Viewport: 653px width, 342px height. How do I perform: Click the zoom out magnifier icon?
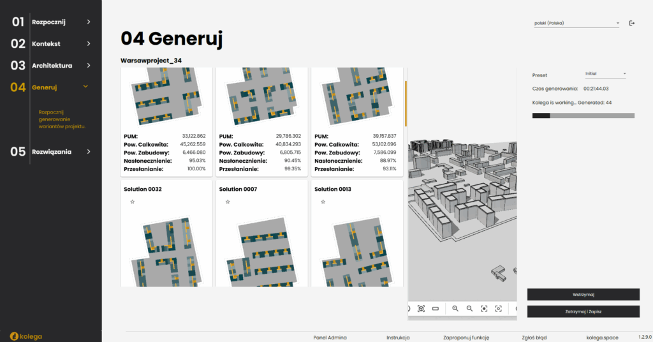click(469, 309)
